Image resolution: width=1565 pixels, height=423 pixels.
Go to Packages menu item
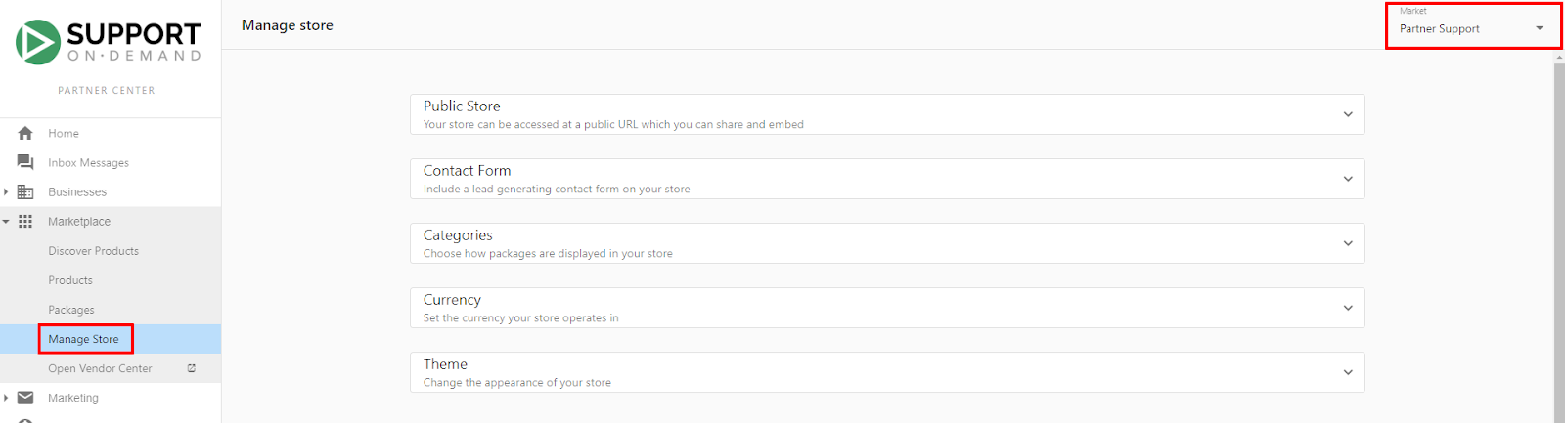(x=71, y=310)
